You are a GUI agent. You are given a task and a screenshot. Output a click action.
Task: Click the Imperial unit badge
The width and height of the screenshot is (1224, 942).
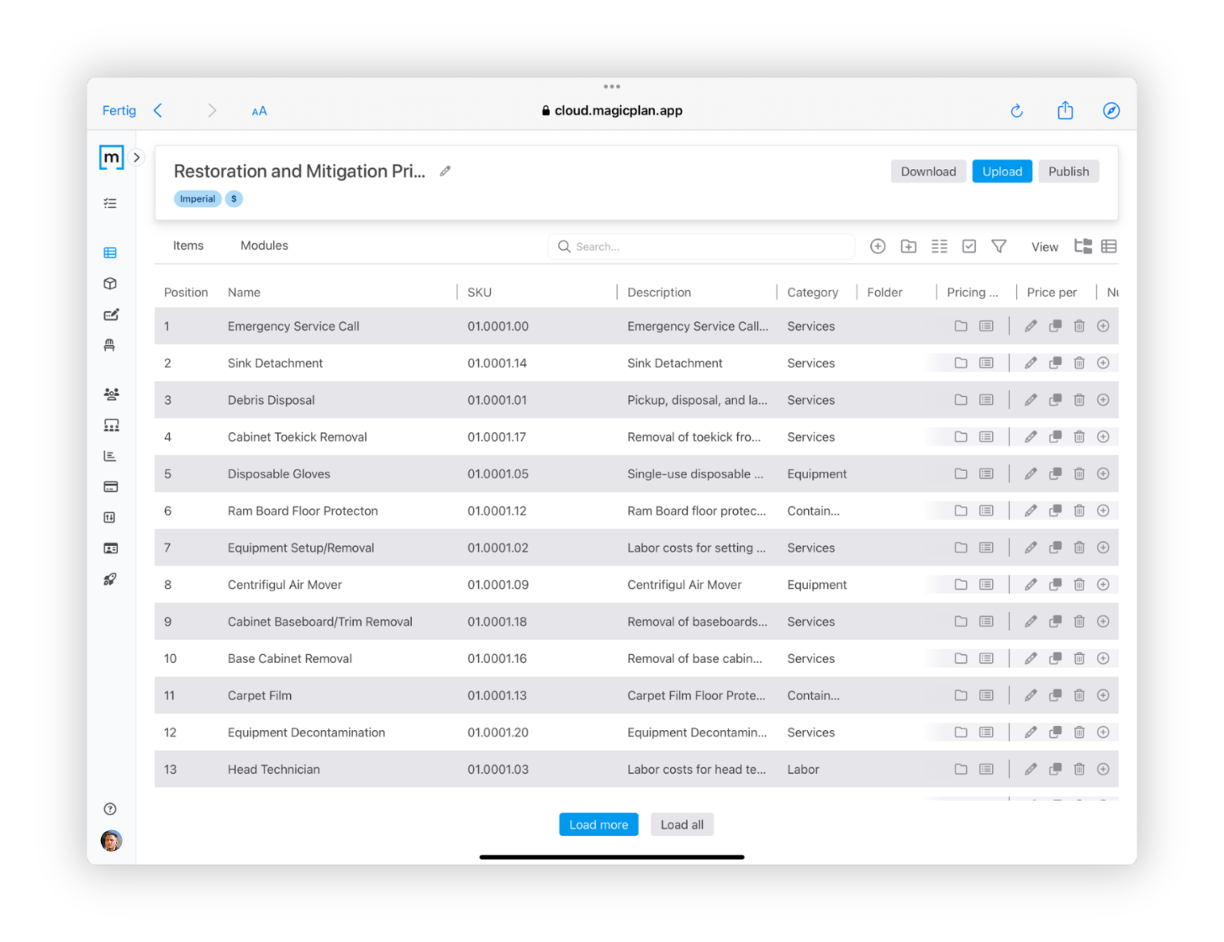pos(197,198)
